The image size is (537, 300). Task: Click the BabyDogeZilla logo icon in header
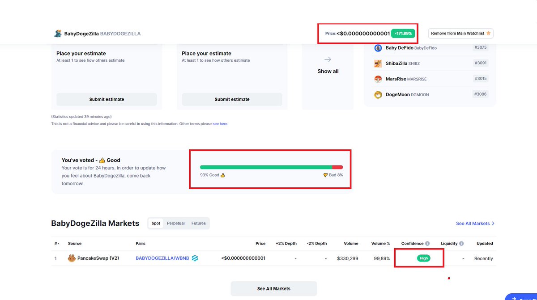coord(58,34)
